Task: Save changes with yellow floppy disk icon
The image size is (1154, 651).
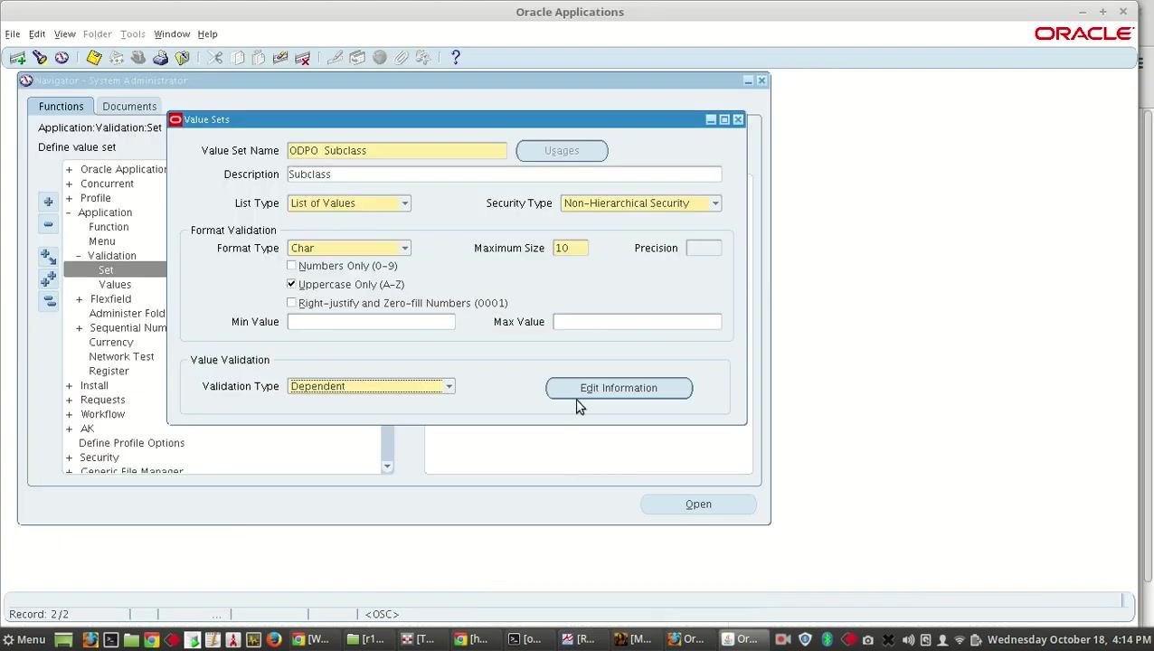Action: [94, 58]
